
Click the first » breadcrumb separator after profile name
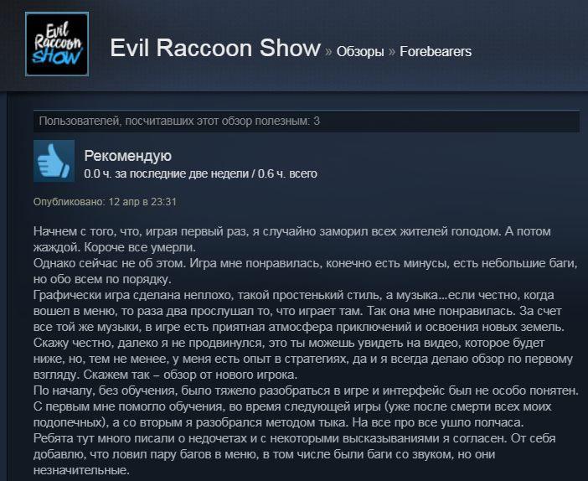[x=328, y=52]
